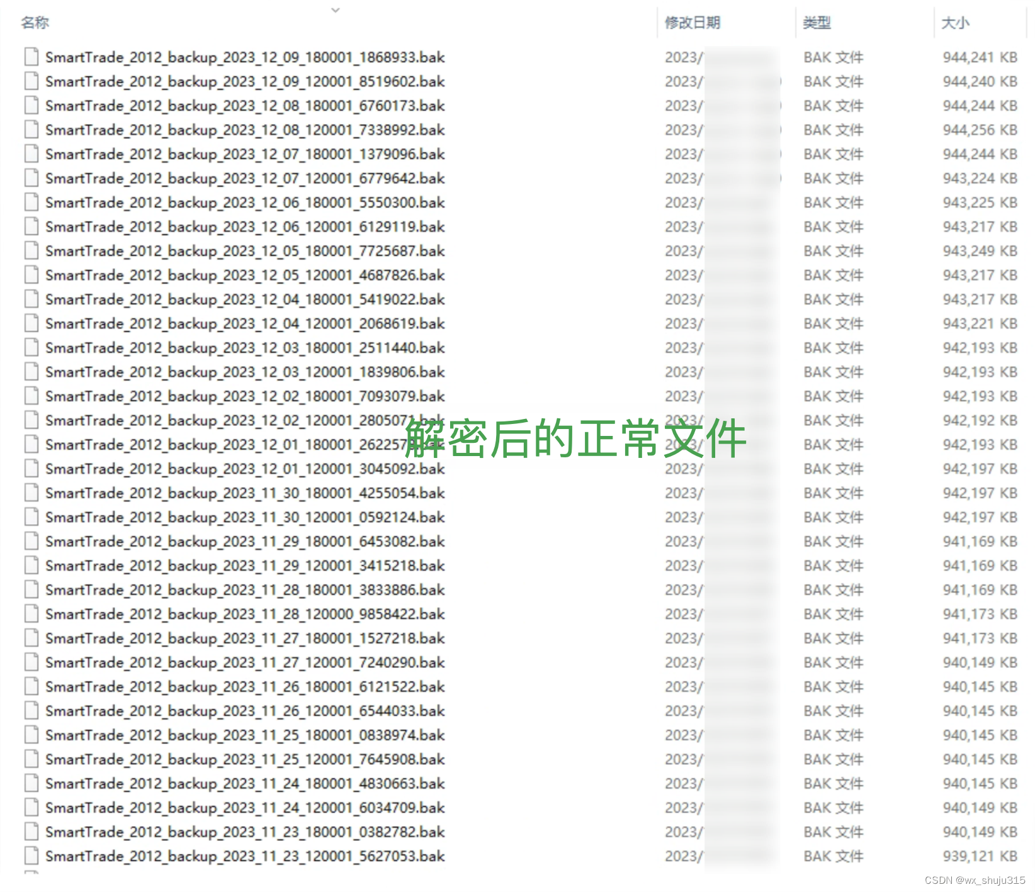Select file icon of backup 12_03_180001_2511440.bak
This screenshot has width=1035, height=892.
pos(31,348)
